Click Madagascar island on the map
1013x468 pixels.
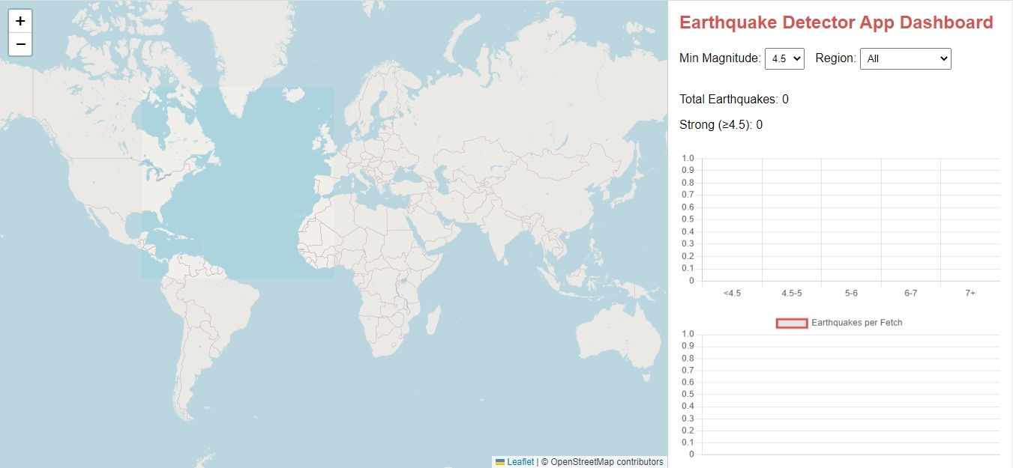[433, 323]
